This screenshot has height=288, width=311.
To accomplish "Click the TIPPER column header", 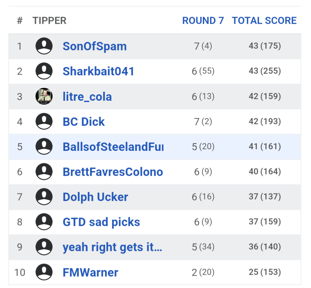I will pos(49,21).
